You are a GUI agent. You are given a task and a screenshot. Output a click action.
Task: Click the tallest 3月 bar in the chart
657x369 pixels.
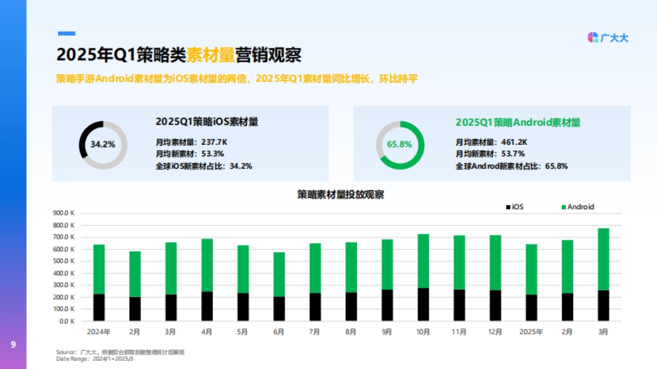[602, 268]
